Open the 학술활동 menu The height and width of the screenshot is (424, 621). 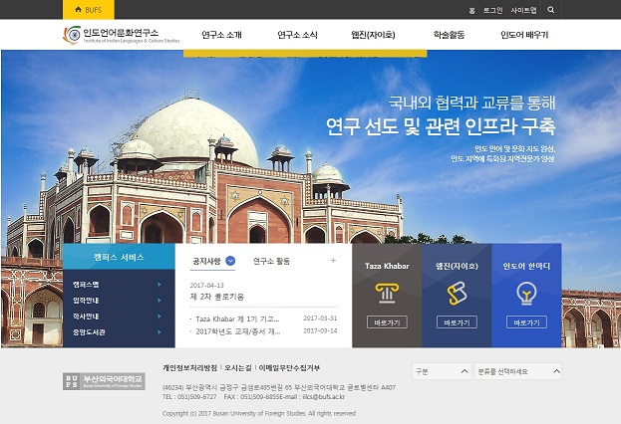tap(448, 35)
